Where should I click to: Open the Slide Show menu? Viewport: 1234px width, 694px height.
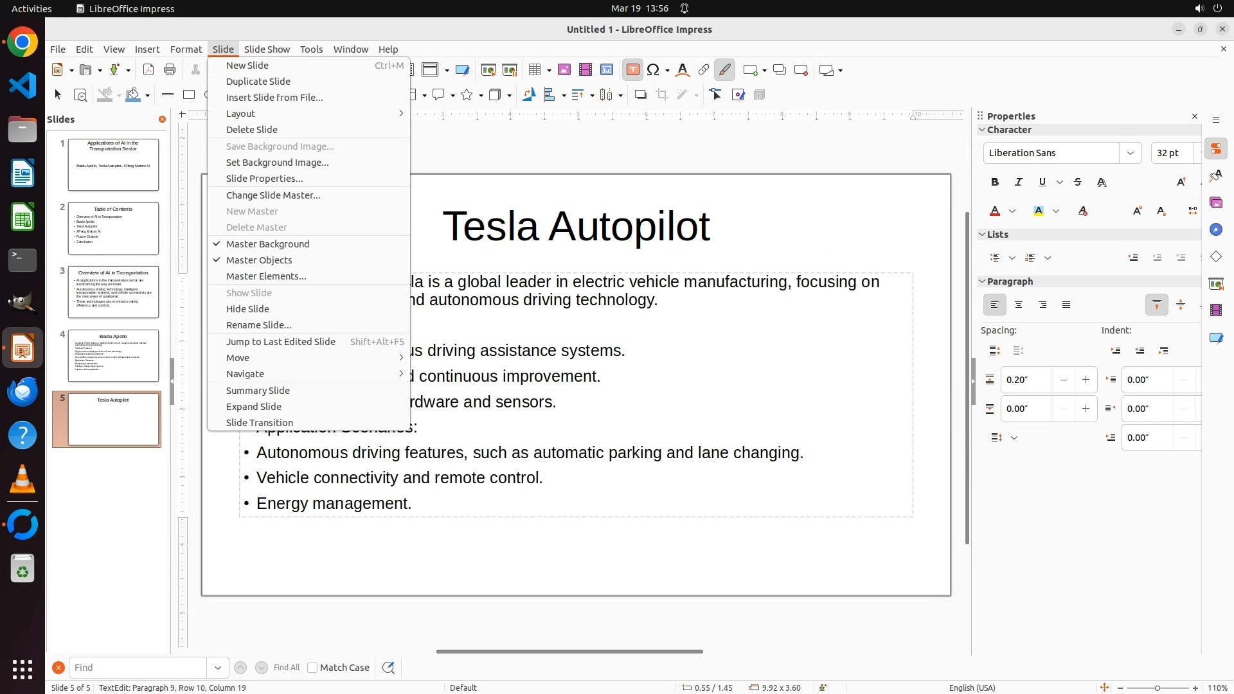pyautogui.click(x=267, y=49)
